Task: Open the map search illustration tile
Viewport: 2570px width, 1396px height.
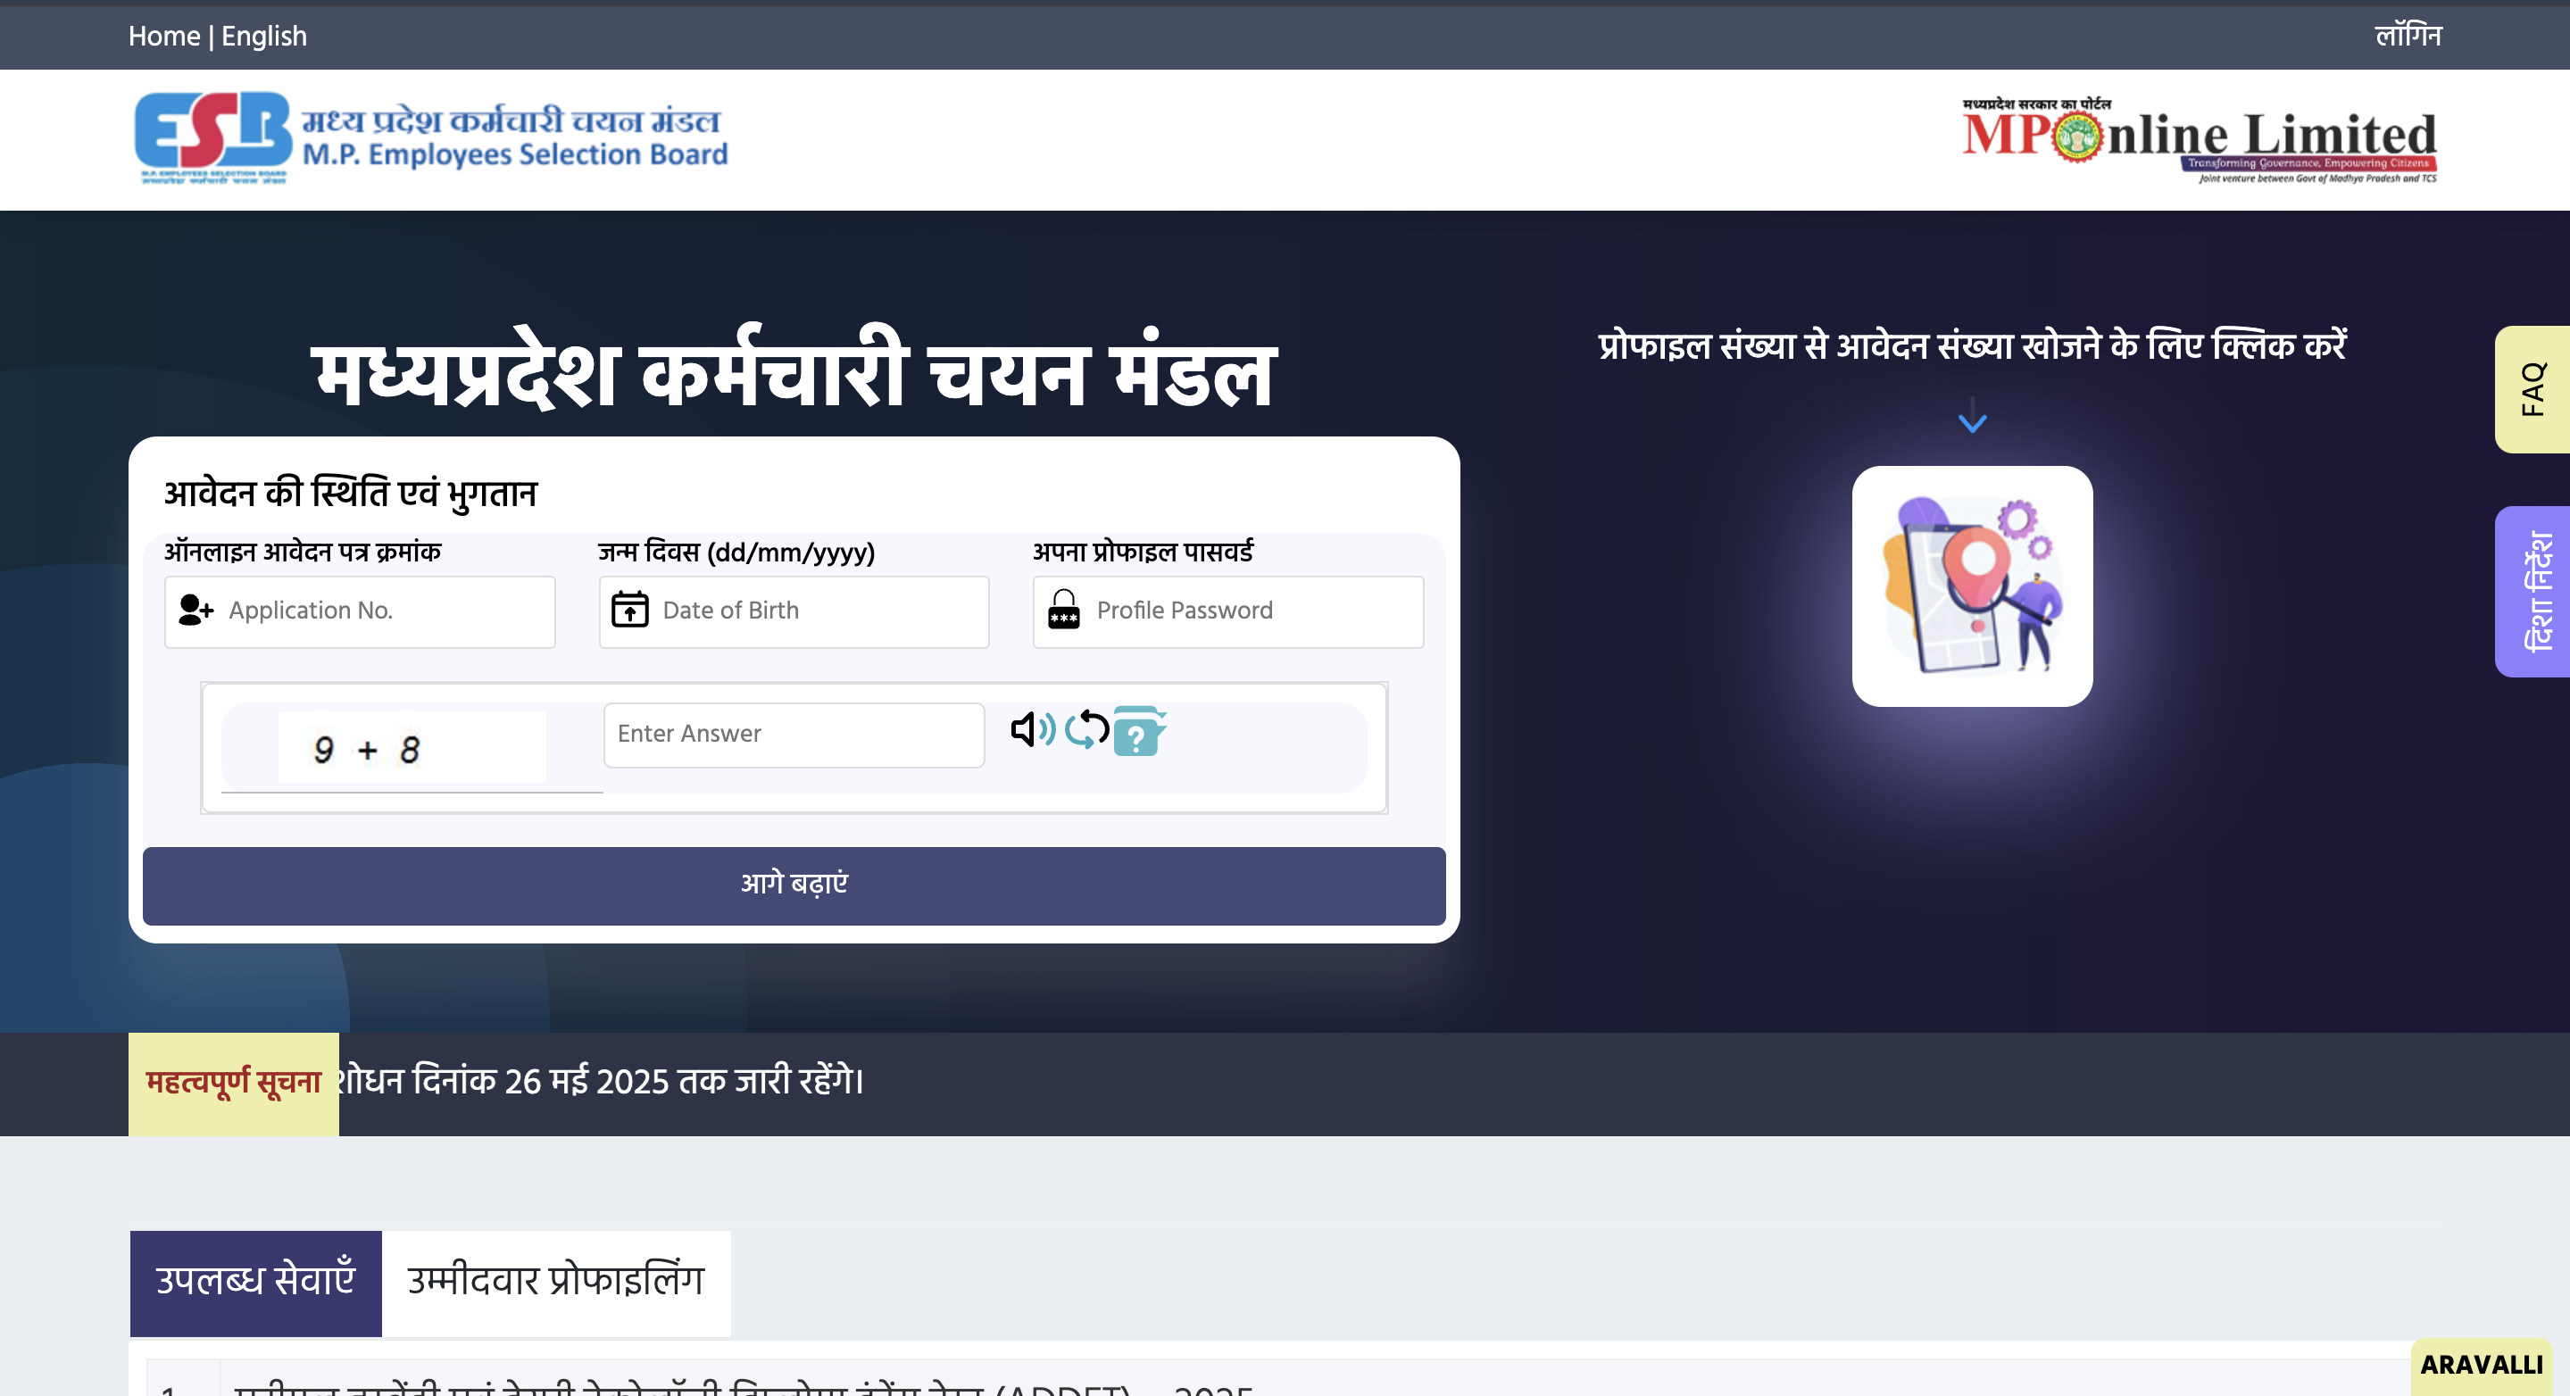Action: pos(1971,586)
